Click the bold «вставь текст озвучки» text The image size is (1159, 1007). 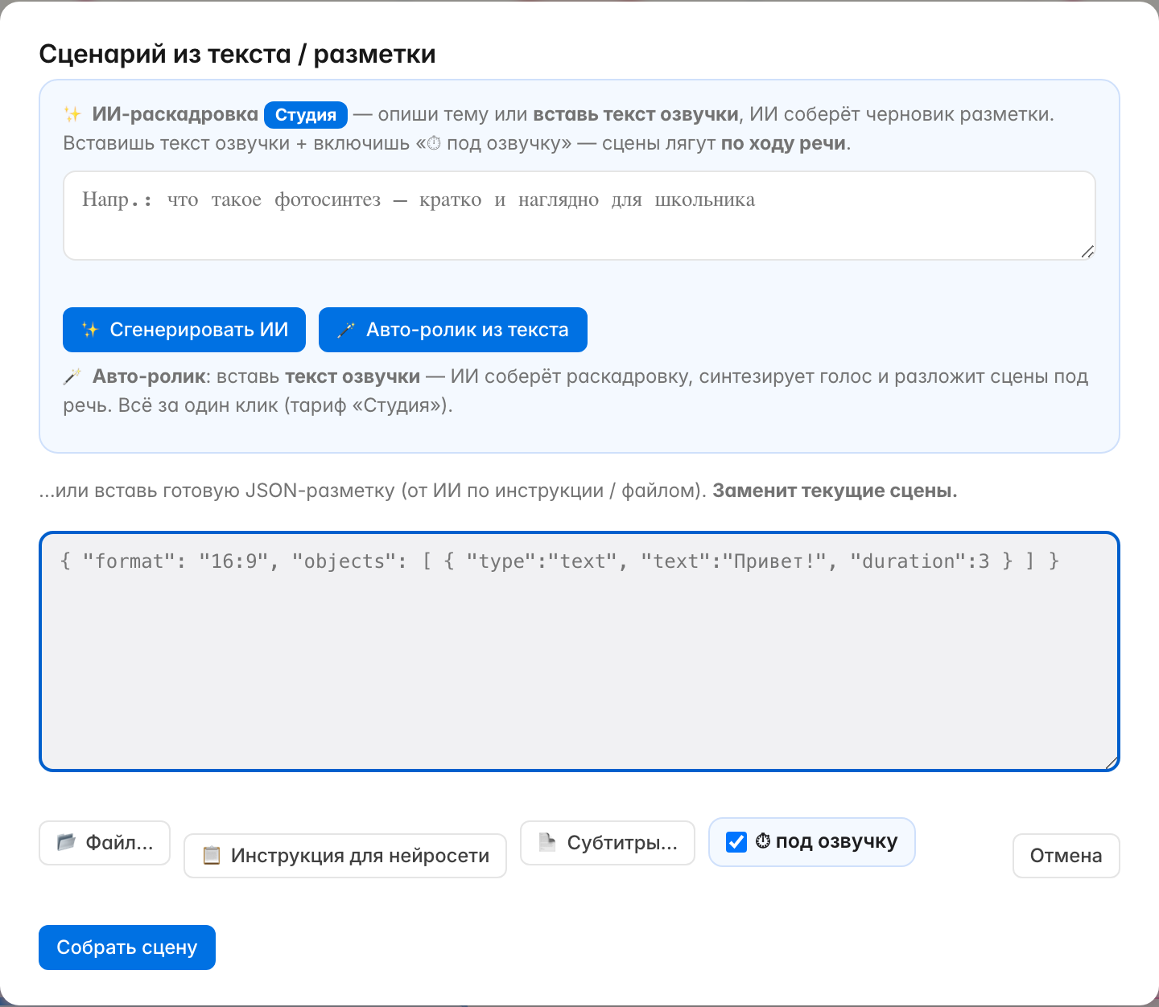[636, 114]
